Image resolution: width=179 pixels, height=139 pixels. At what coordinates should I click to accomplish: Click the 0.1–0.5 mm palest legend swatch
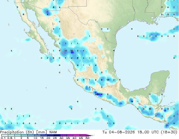[5, 135]
